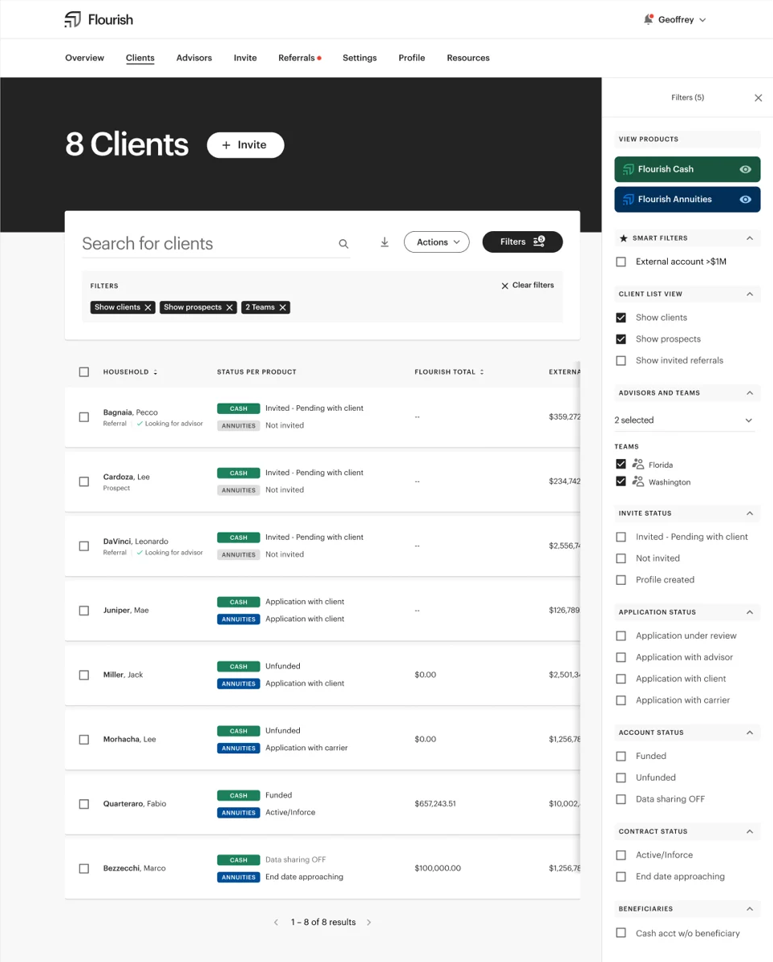The image size is (773, 962).
Task: Check Application with carrier filter
Action: (621, 700)
